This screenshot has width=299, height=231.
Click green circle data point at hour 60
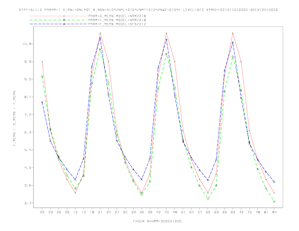208,199
